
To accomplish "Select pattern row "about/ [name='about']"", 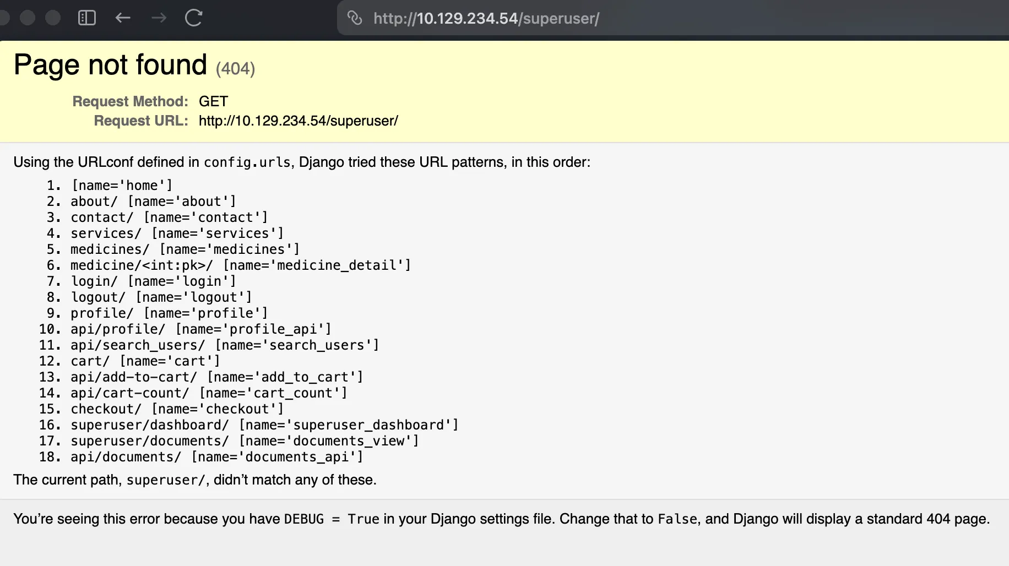I will (x=153, y=202).
